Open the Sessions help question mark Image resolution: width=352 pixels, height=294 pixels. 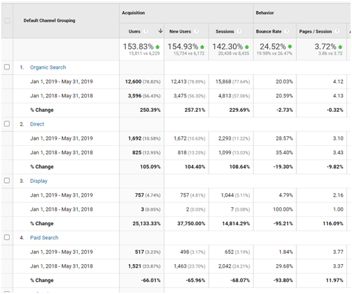tap(239, 31)
